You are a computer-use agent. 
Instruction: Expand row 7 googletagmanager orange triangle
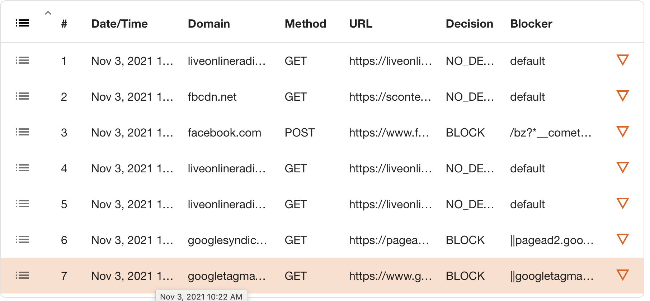coord(622,275)
